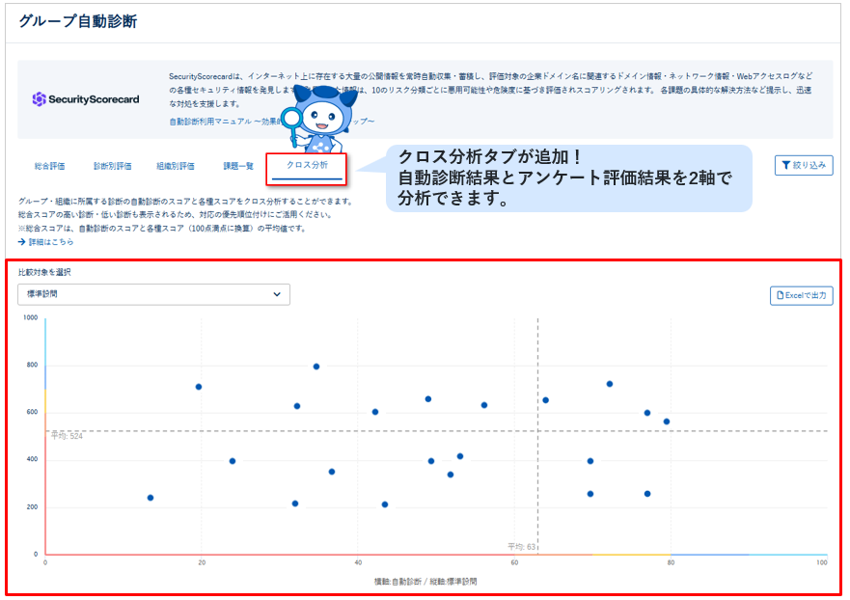Click the SecurityScorecard logo
The image size is (850, 600).
point(87,99)
